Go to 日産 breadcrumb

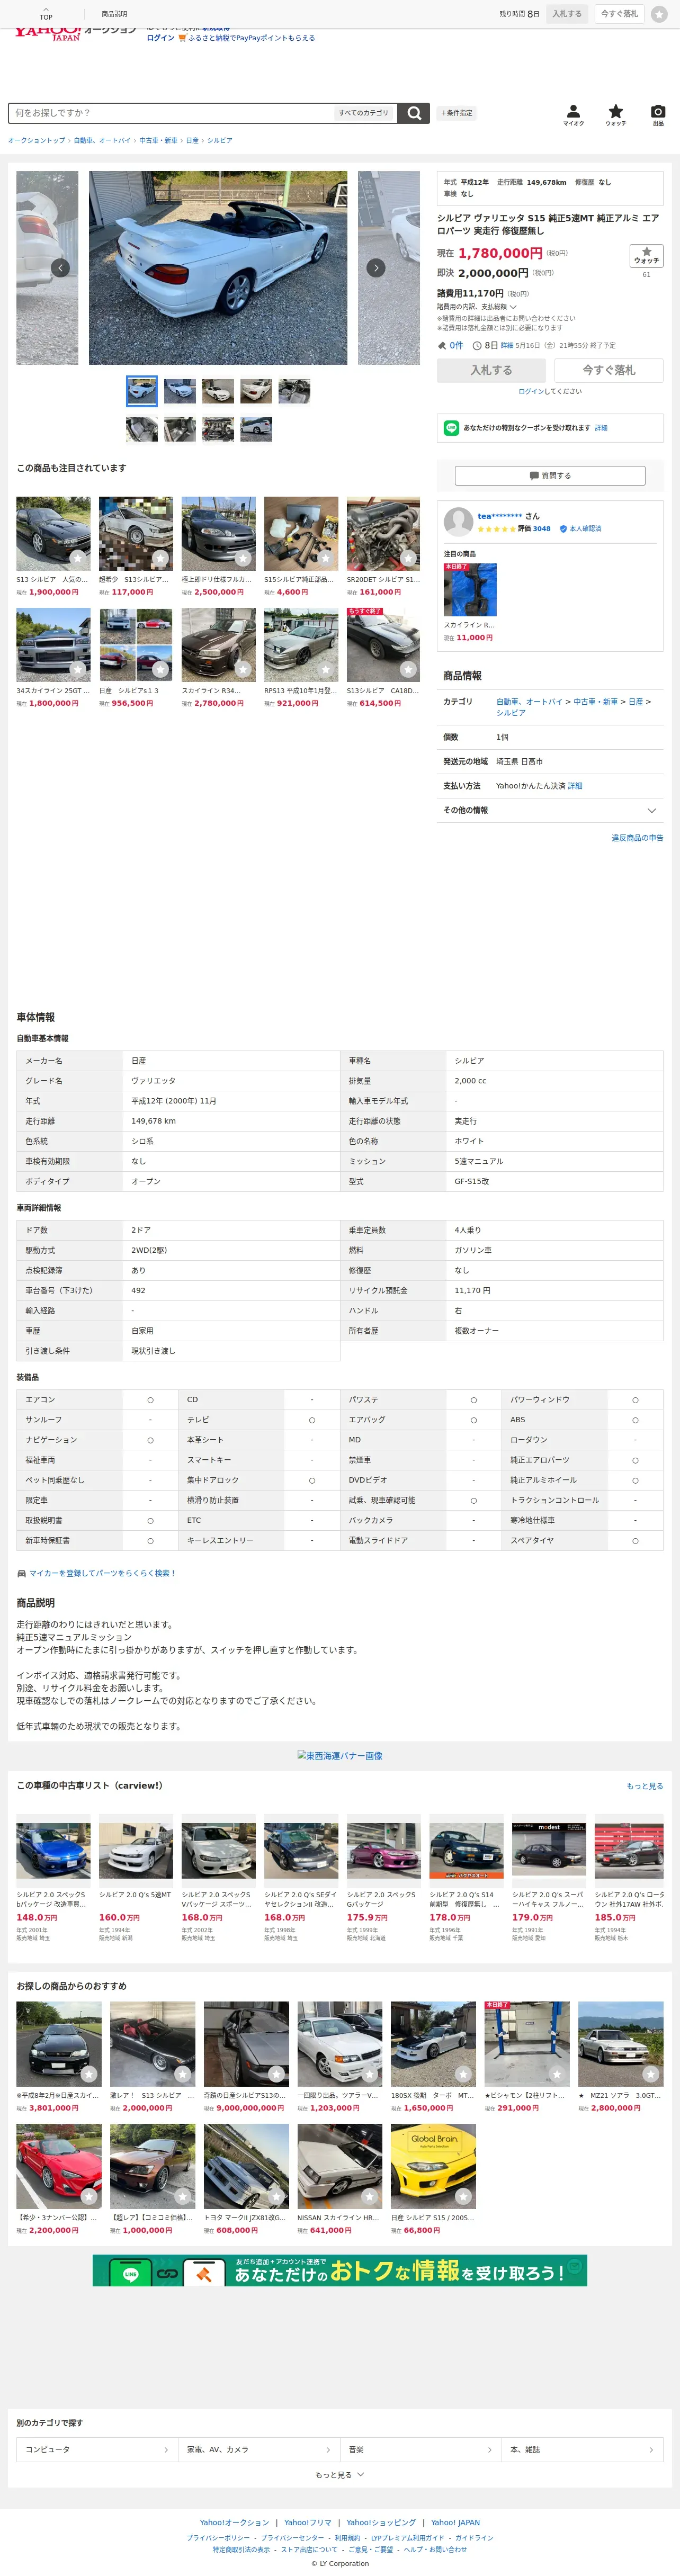pos(192,141)
